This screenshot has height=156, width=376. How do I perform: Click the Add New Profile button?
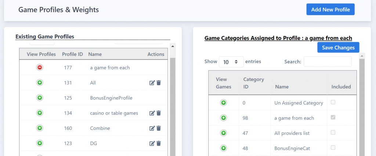tap(330, 9)
